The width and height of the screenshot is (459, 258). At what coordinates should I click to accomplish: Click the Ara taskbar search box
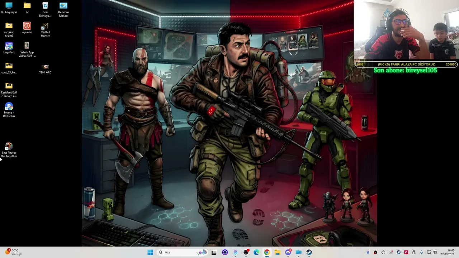(182, 252)
